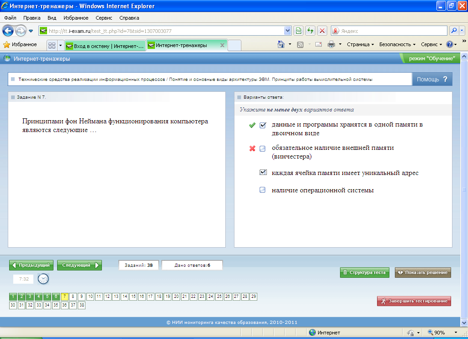
Task: Click the search magnifier icon
Action: (454, 31)
